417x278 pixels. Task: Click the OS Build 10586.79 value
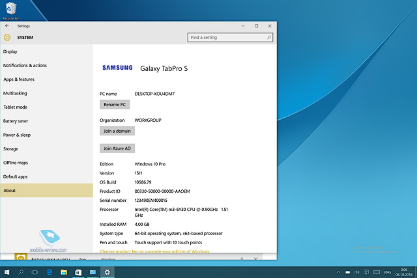[143, 182]
